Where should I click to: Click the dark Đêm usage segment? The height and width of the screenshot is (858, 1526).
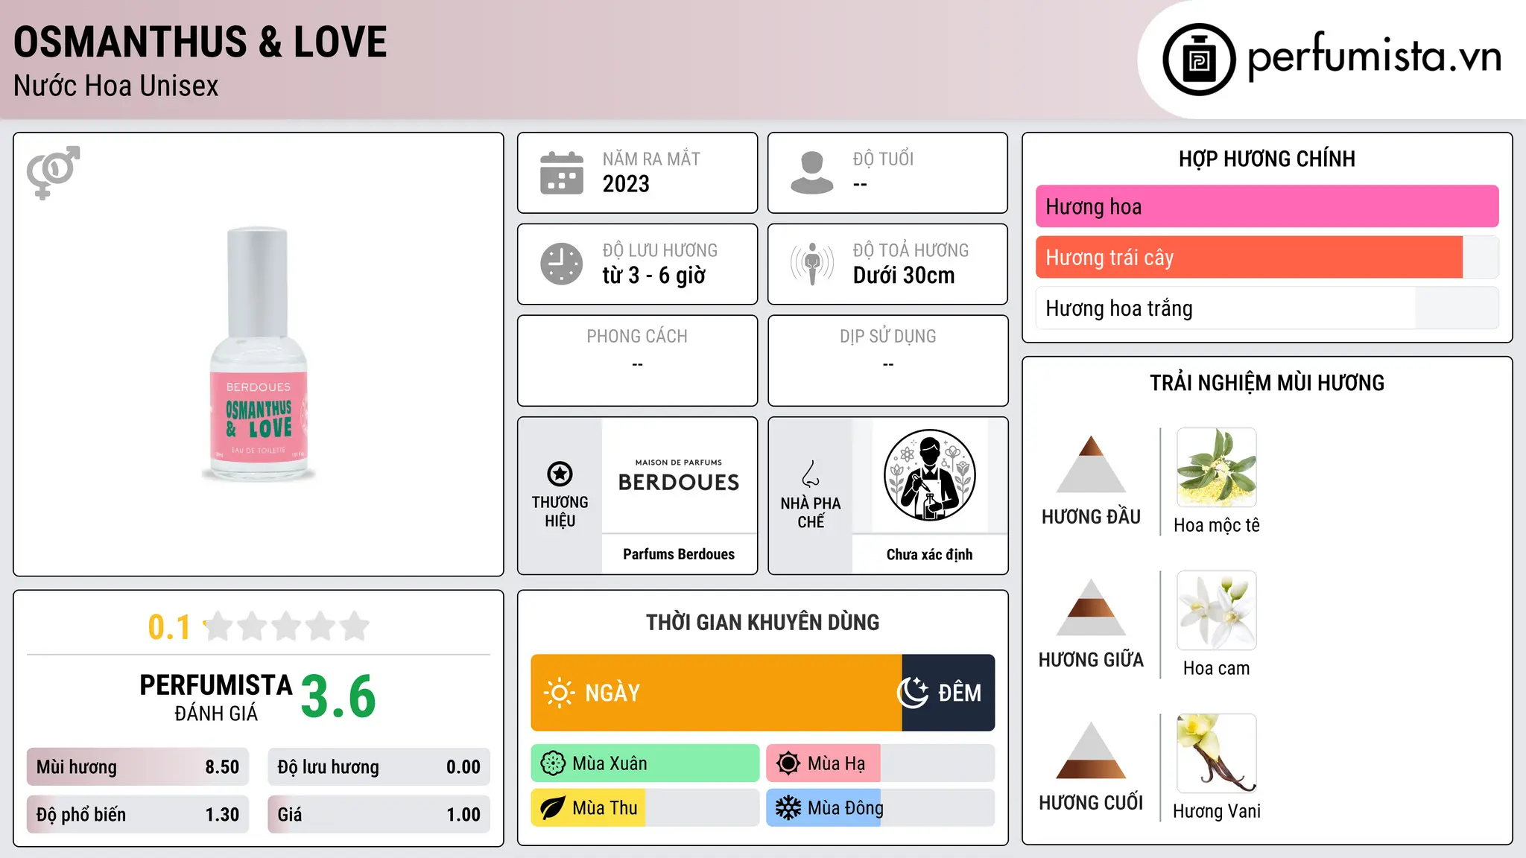coord(948,693)
